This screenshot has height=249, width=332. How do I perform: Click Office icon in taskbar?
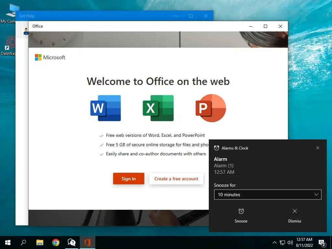click(x=88, y=243)
